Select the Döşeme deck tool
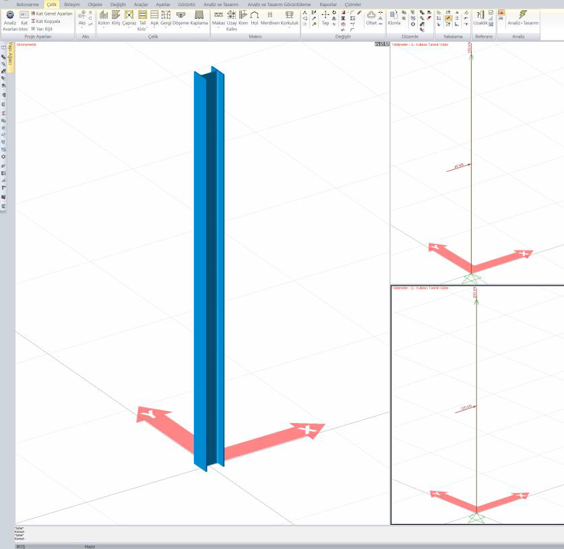 (x=181, y=18)
